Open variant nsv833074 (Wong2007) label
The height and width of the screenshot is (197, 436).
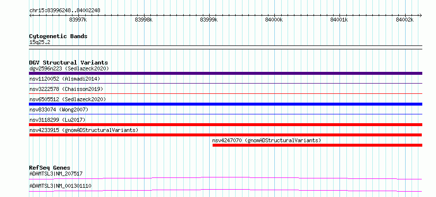(59, 109)
